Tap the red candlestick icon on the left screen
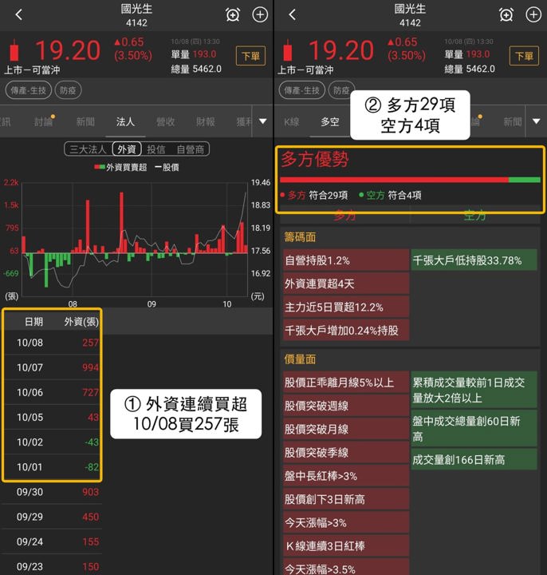This screenshot has width=547, height=575. click(x=14, y=50)
